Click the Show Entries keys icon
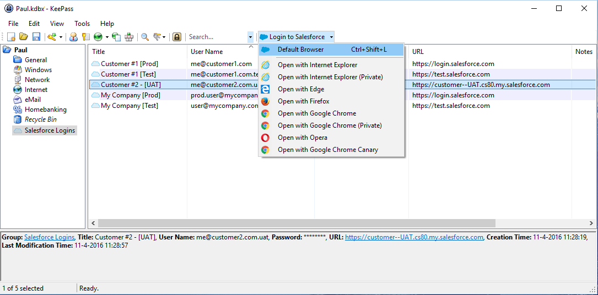 157,37
